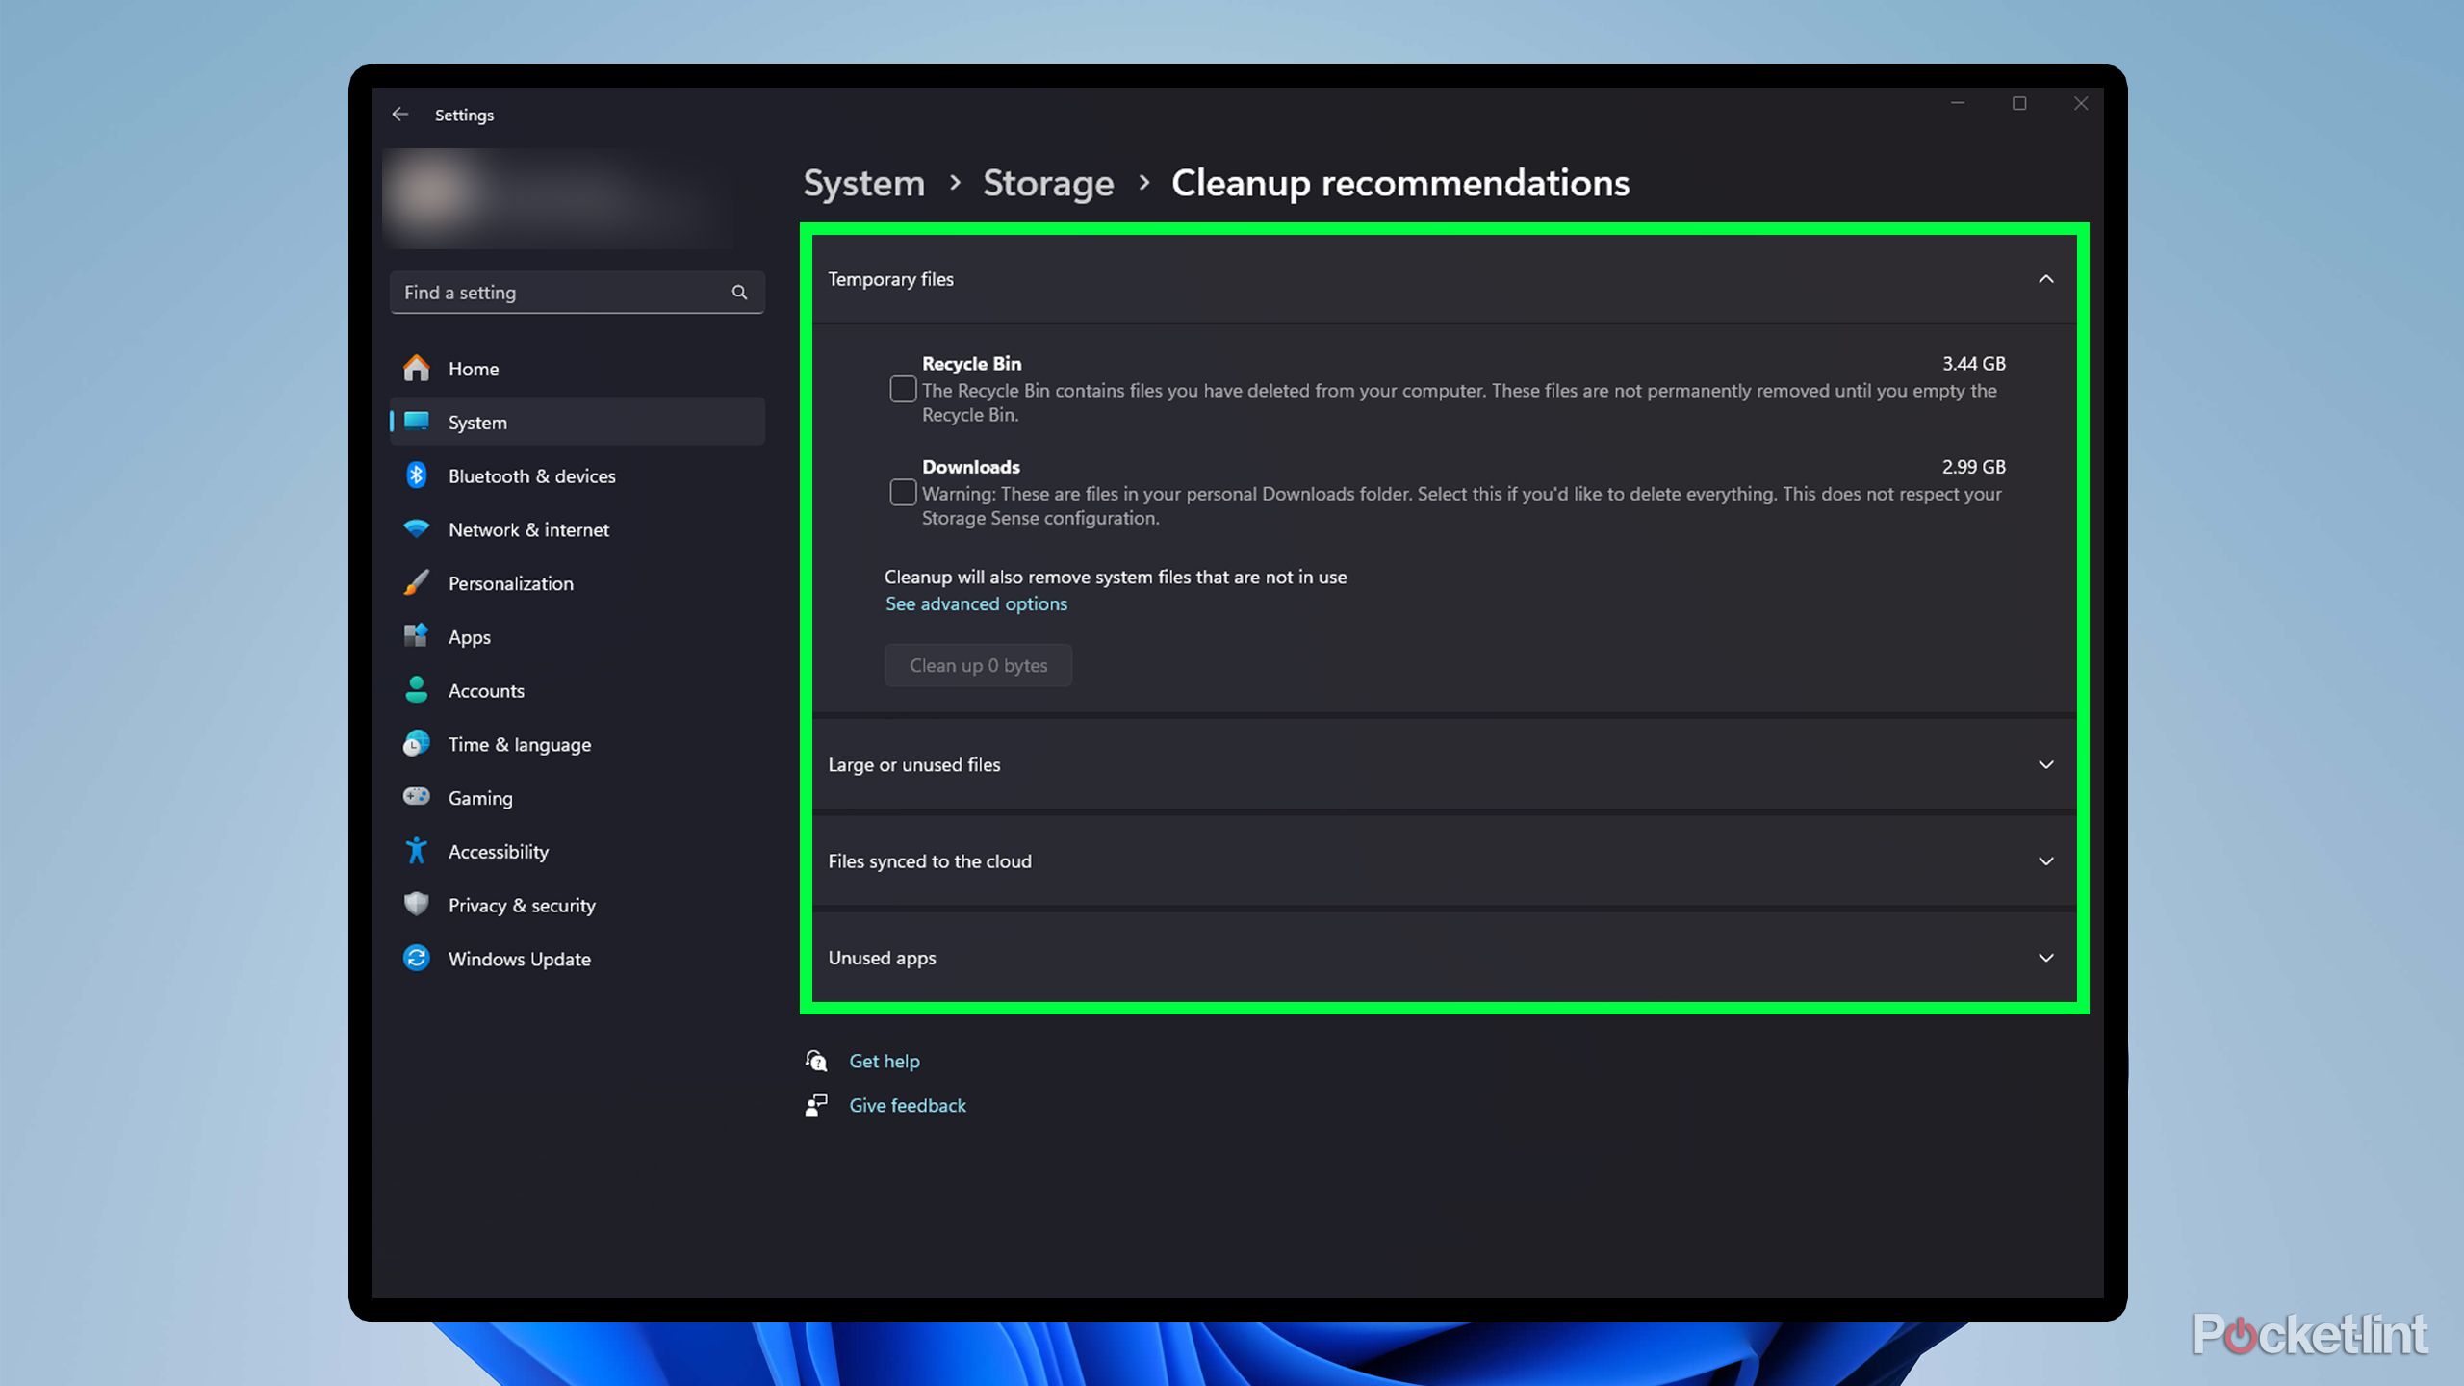This screenshot has height=1386, width=2464.
Task: Check the Recycle Bin checkbox
Action: [902, 389]
